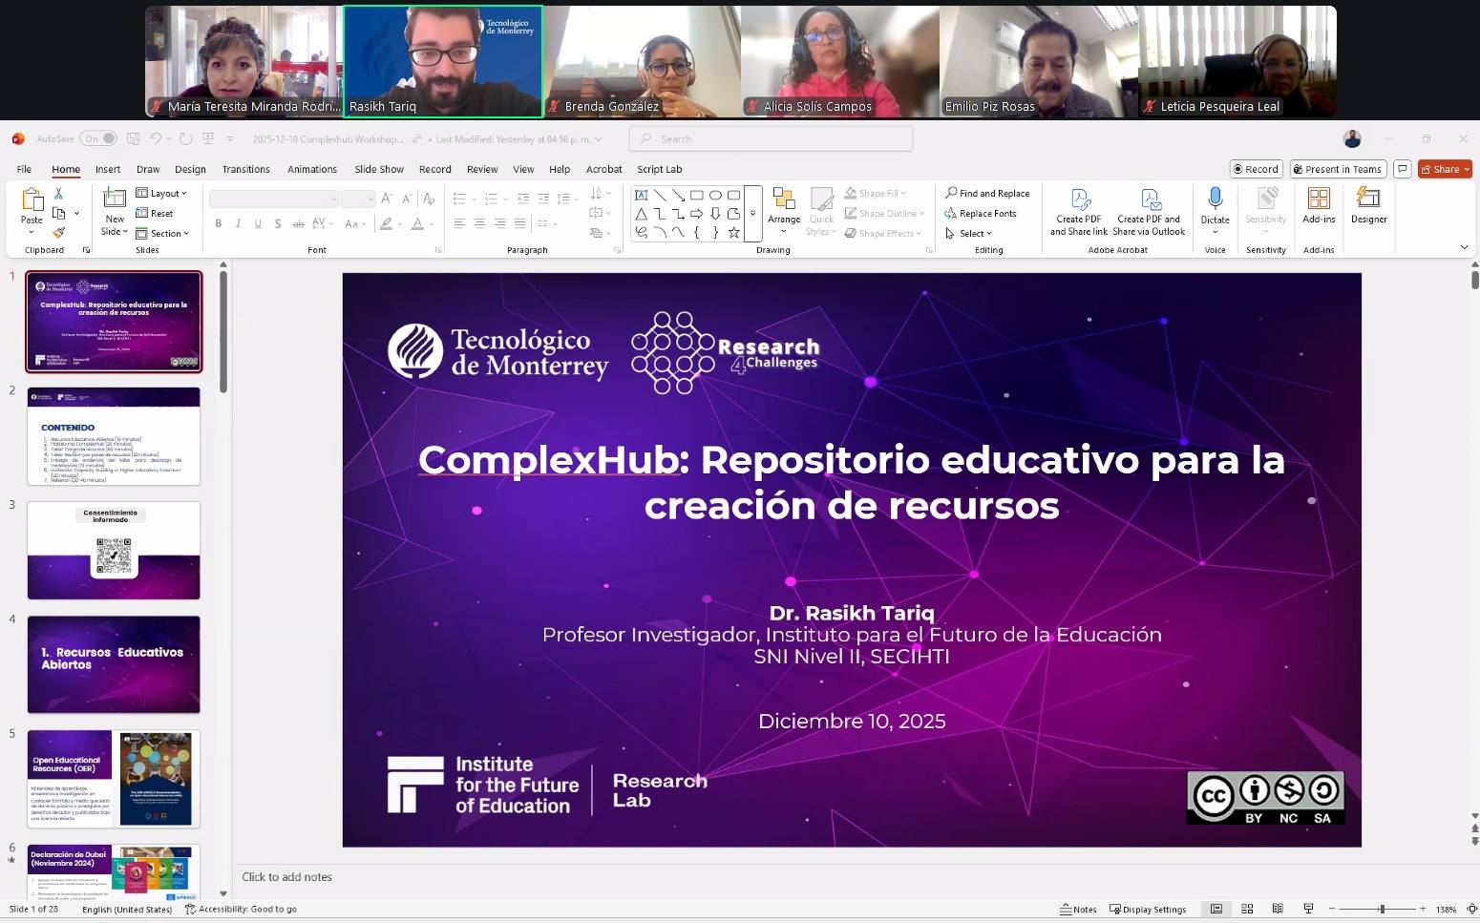The image size is (1480, 923).
Task: Click the New Slide icon
Action: tap(115, 199)
